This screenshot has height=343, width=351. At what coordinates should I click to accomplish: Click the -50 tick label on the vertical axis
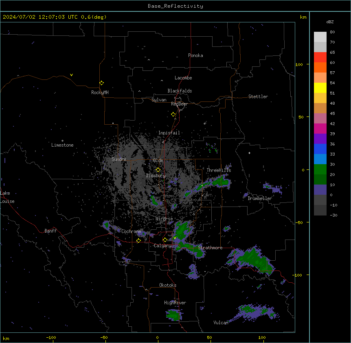[x=299, y=222]
